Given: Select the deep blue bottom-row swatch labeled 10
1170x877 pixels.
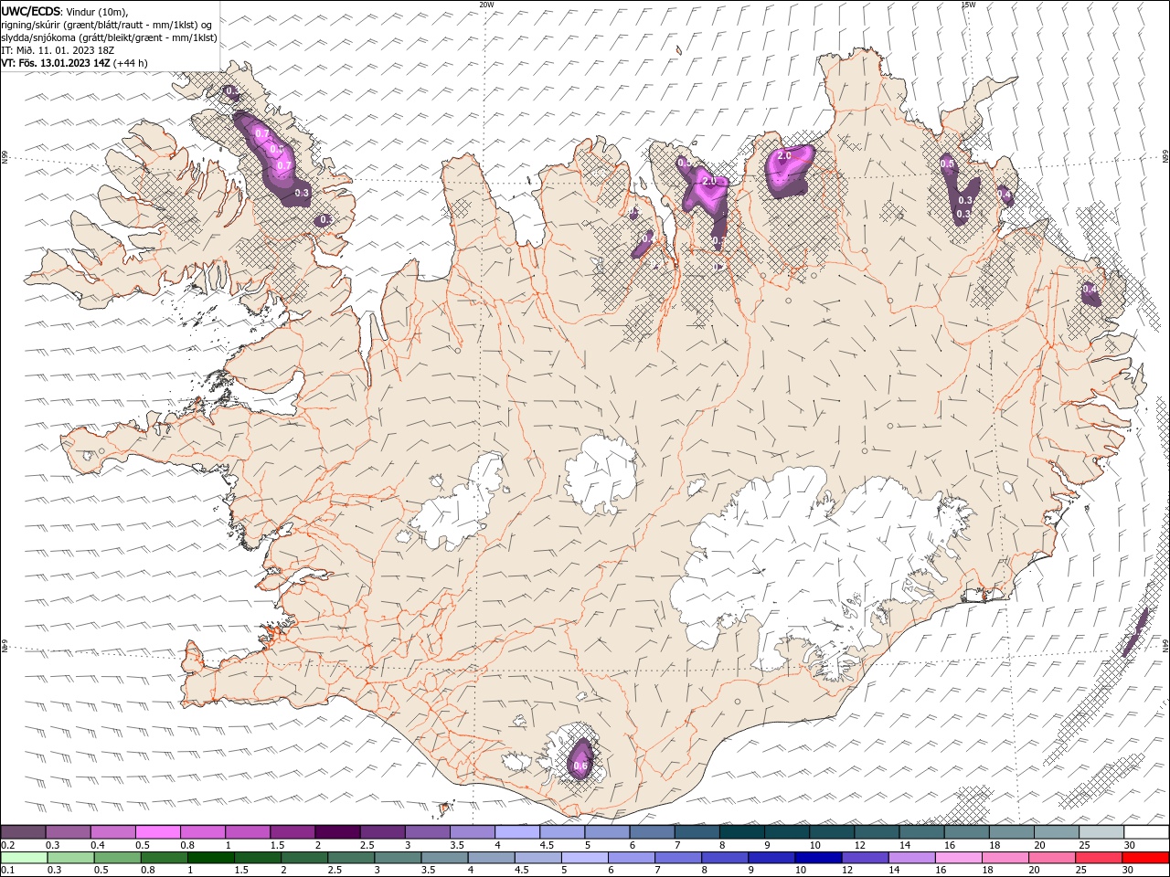Looking at the screenshot, I should point(818,858).
